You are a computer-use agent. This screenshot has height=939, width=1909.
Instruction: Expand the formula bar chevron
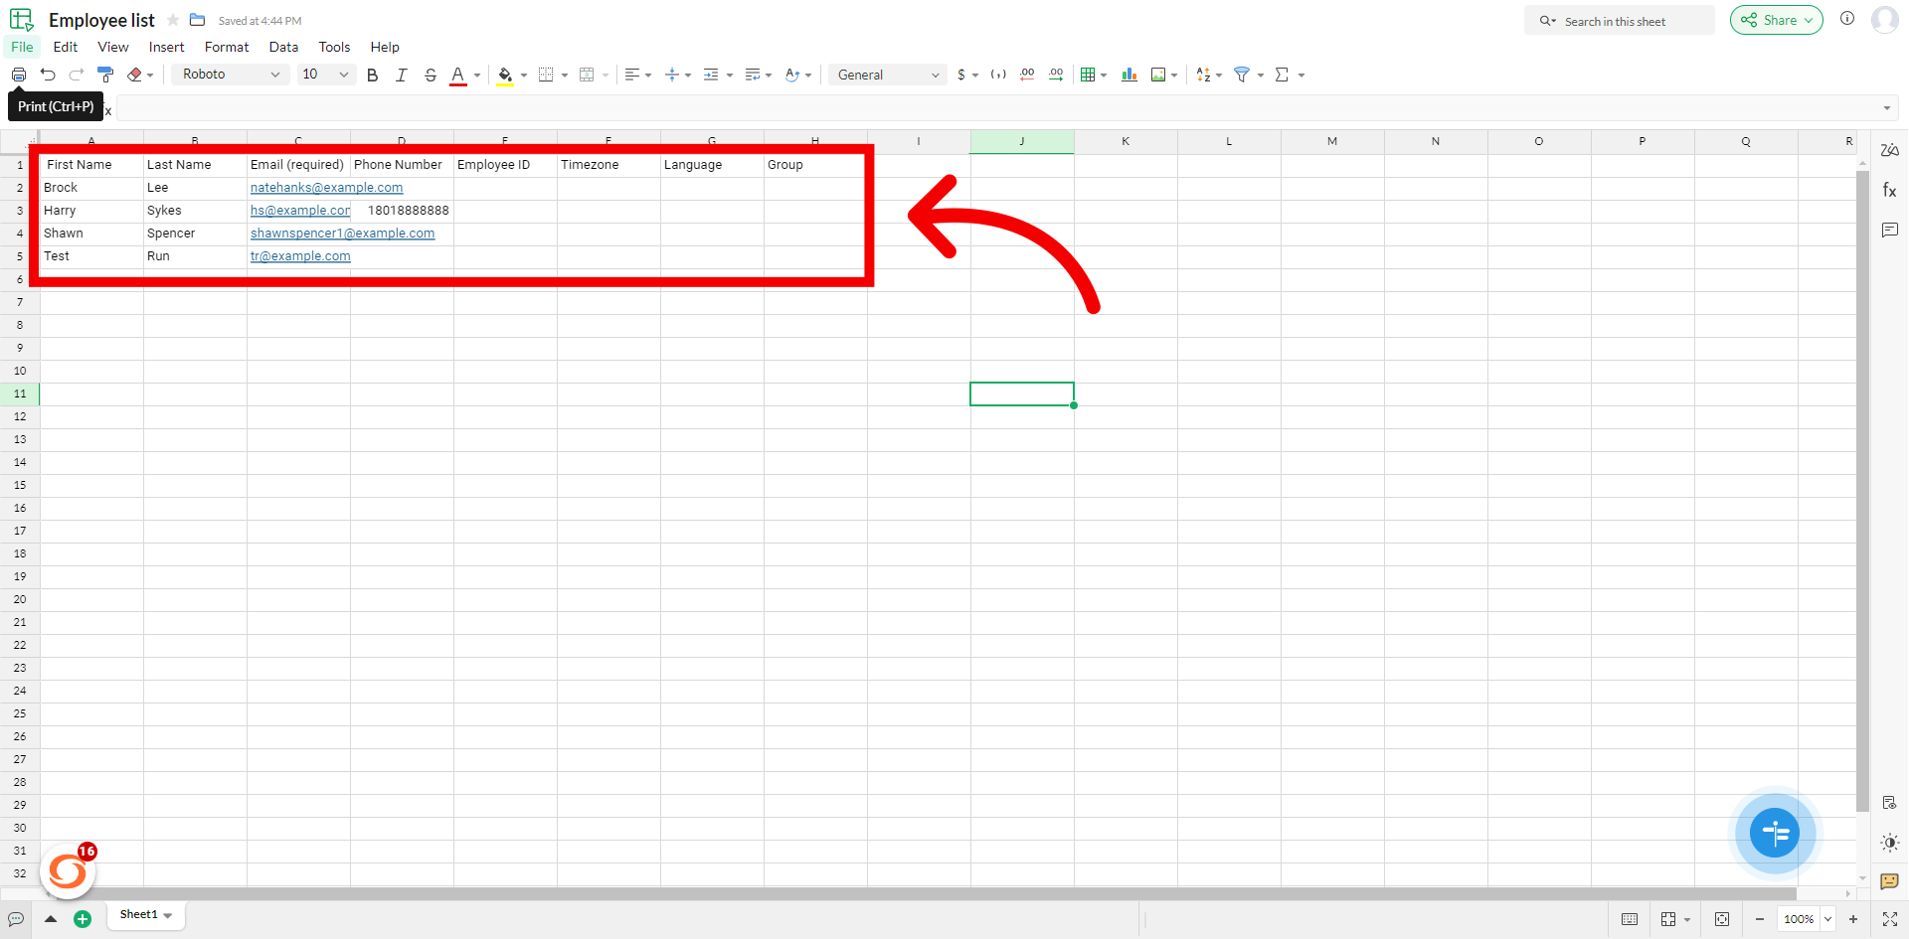click(x=1886, y=108)
